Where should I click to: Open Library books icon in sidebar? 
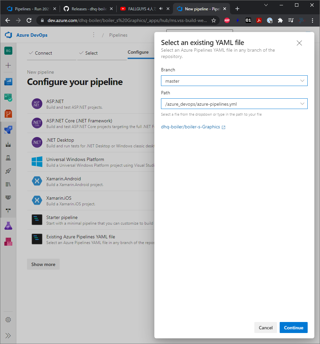(8, 184)
